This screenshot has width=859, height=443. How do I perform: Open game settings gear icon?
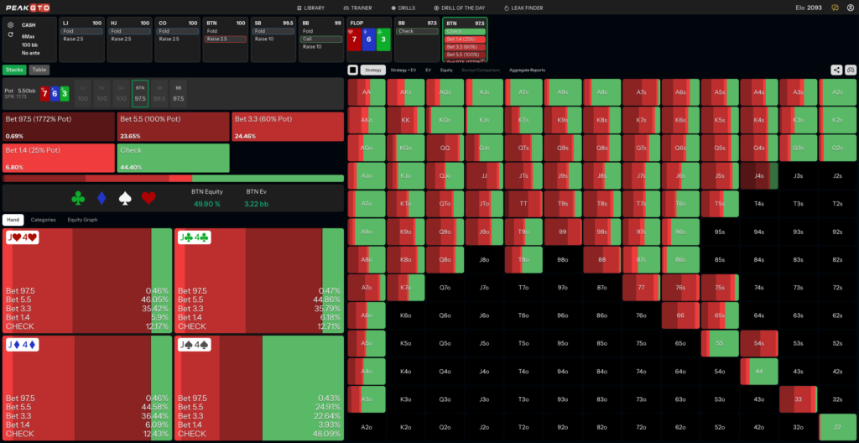click(10, 24)
